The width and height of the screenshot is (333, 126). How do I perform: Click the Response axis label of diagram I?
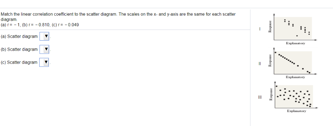(x=270, y=27)
